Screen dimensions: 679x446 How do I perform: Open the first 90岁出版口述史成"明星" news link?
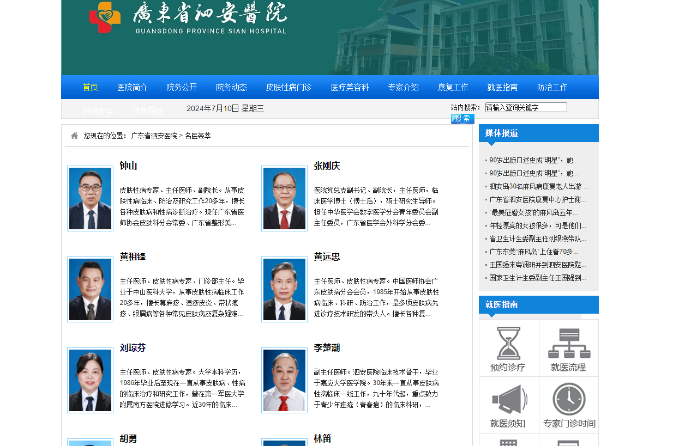click(534, 160)
